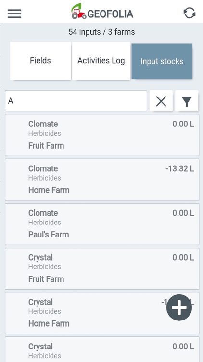Select the bottom partially visible Crystal item
The image size is (203, 362).
102,349
